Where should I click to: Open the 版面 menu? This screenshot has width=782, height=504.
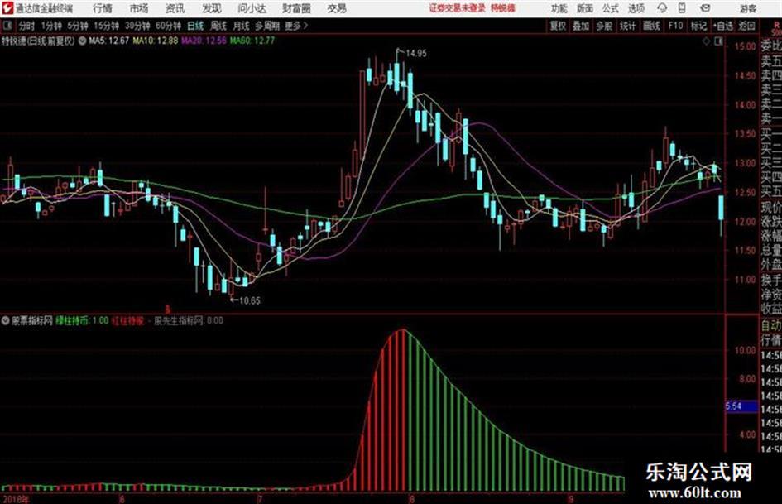pyautogui.click(x=585, y=8)
